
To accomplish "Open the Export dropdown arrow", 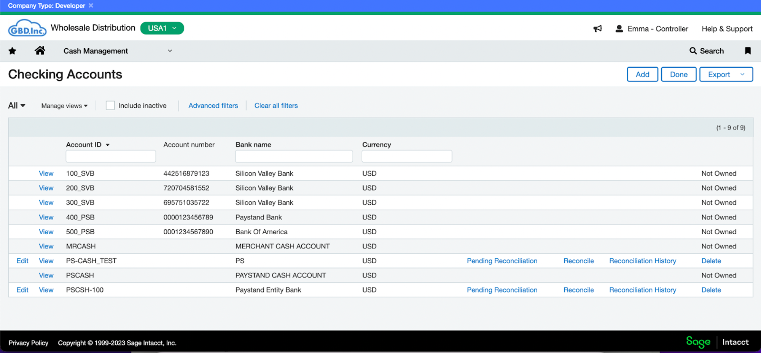I will coord(743,74).
